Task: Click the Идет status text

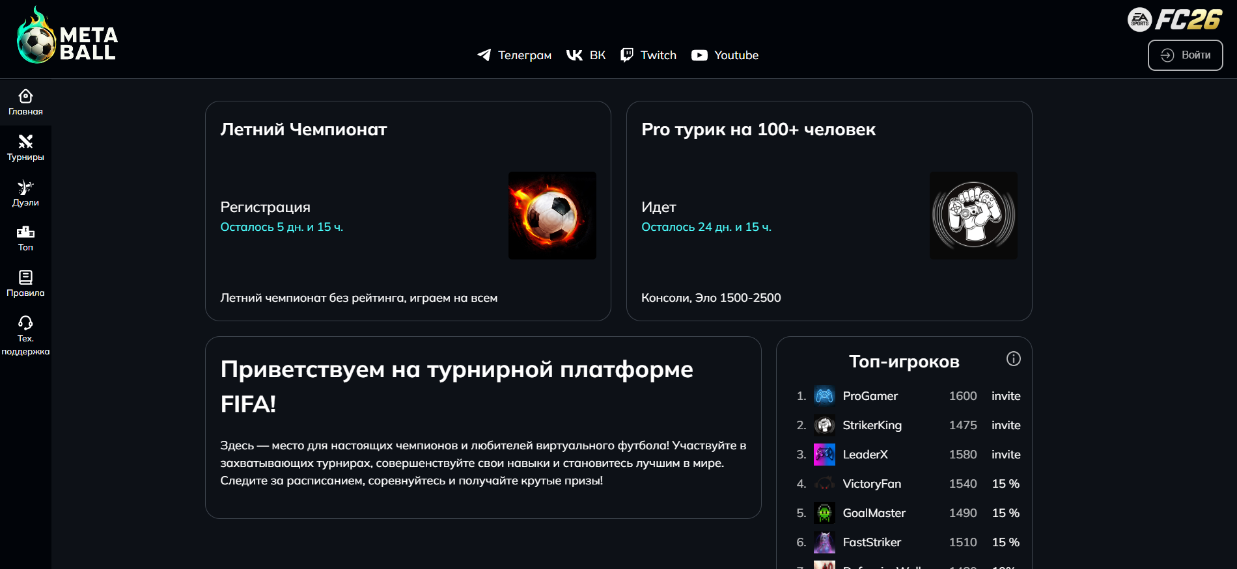Action: click(659, 207)
